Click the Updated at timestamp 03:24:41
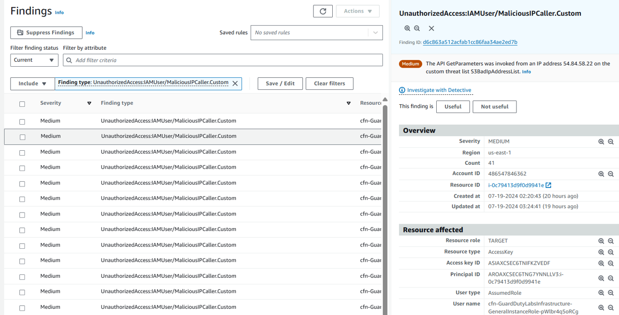 coord(533,207)
